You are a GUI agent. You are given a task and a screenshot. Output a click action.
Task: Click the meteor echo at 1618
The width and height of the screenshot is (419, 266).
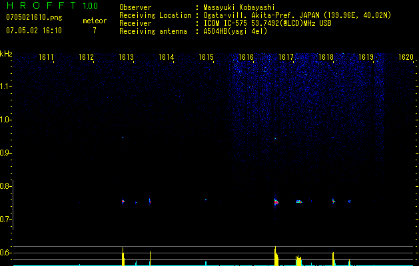[334, 201]
